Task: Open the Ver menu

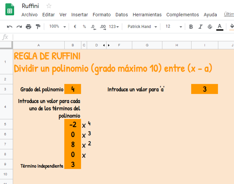Action: pyautogui.click(x=63, y=15)
